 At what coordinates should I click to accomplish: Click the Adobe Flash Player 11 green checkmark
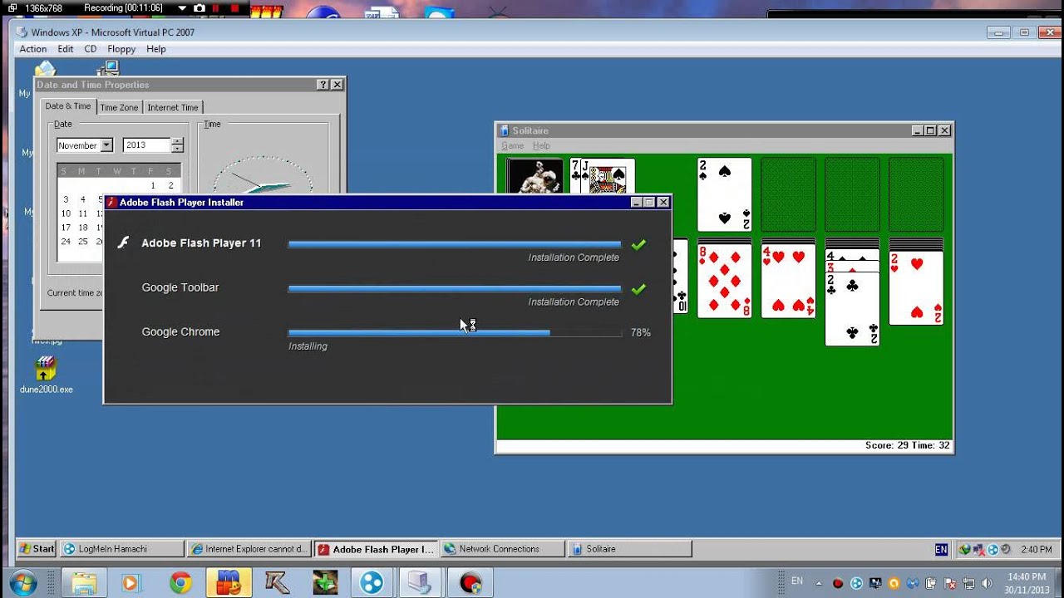(638, 244)
